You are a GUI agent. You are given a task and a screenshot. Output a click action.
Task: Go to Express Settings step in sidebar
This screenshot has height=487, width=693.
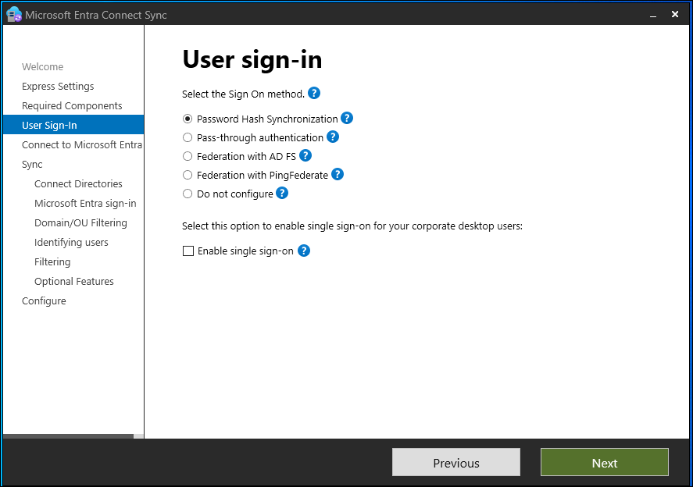[58, 87]
